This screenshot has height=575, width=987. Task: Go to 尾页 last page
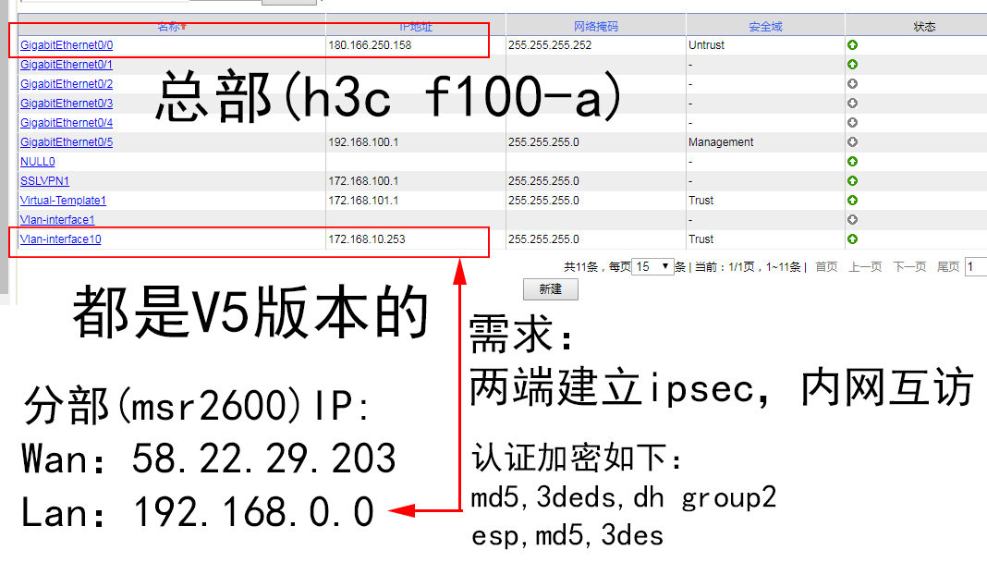click(x=948, y=267)
